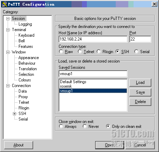This screenshot has height=152, width=159.
Task: Click the Host Name input field
Action: click(x=93, y=39)
